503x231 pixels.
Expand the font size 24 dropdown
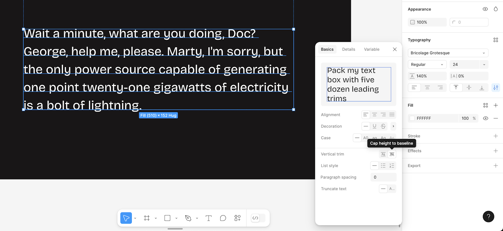(484, 65)
